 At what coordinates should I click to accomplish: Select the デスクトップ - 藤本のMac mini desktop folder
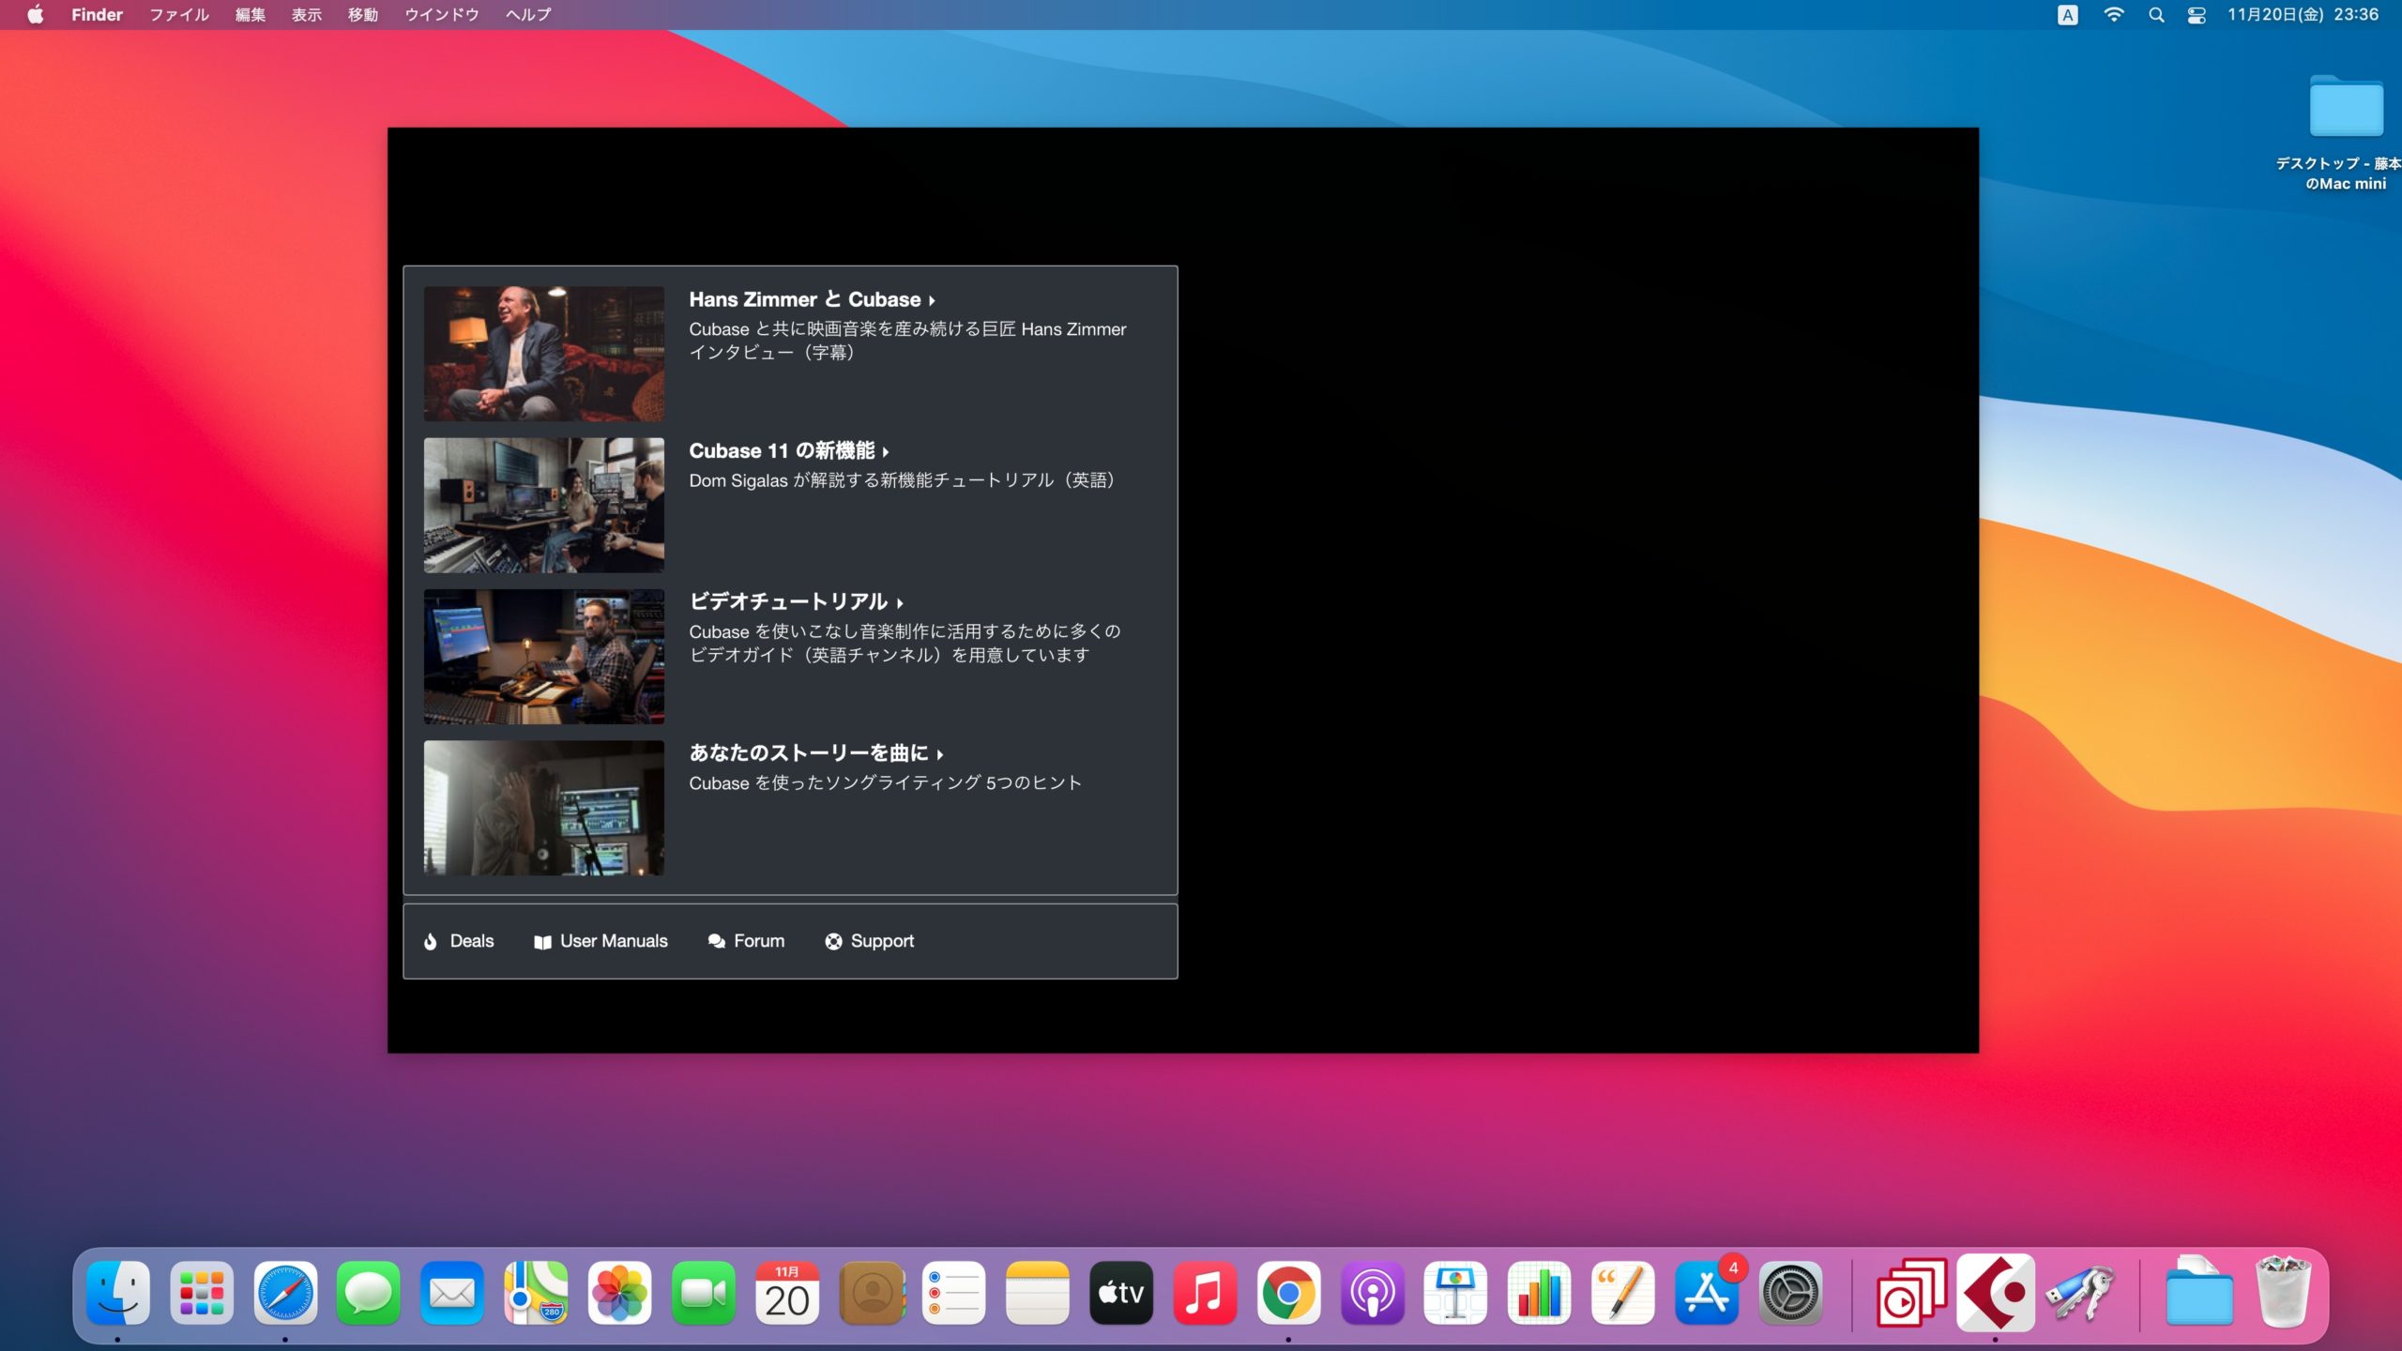tap(2346, 131)
